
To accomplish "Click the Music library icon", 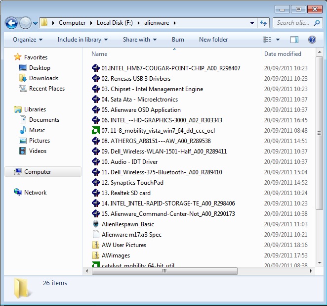I will point(23,130).
